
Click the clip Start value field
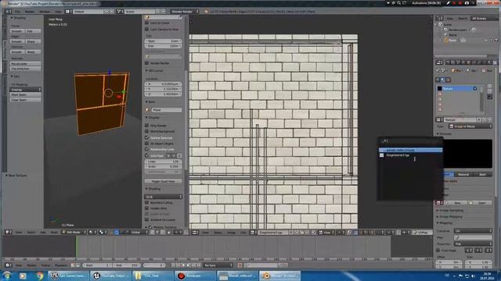tap(164, 41)
